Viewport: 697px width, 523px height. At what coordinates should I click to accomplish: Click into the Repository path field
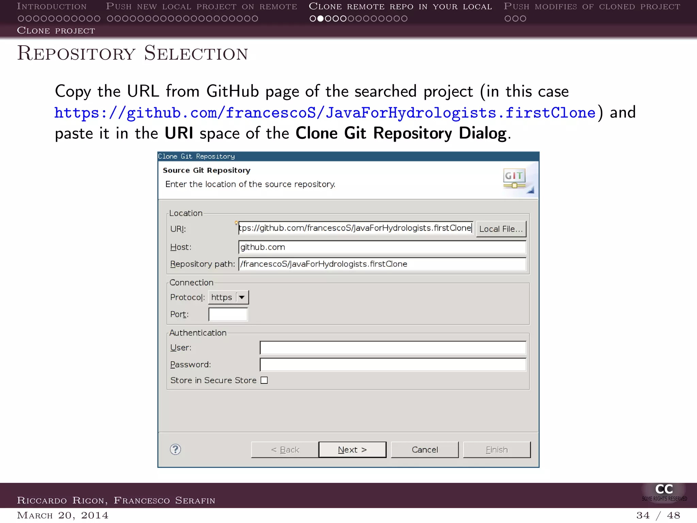[382, 264]
